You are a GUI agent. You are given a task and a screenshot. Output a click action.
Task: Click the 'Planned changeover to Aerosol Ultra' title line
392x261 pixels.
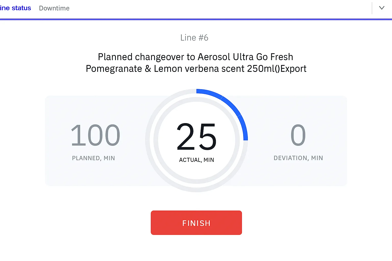195,57
